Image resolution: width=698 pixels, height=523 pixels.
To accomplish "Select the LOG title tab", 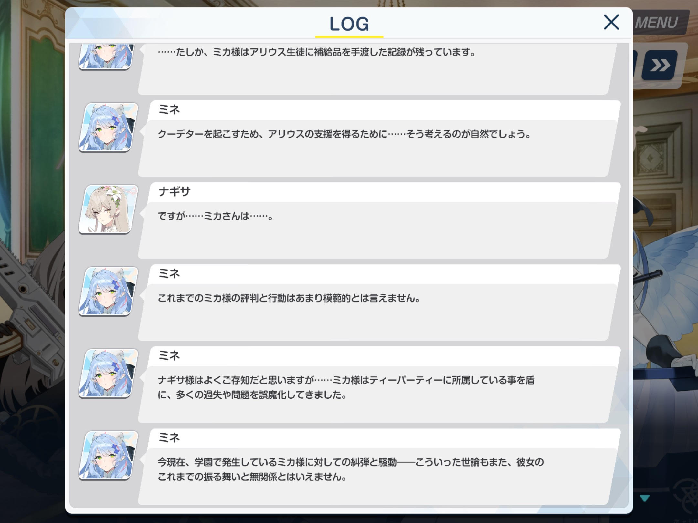I will [x=349, y=25].
